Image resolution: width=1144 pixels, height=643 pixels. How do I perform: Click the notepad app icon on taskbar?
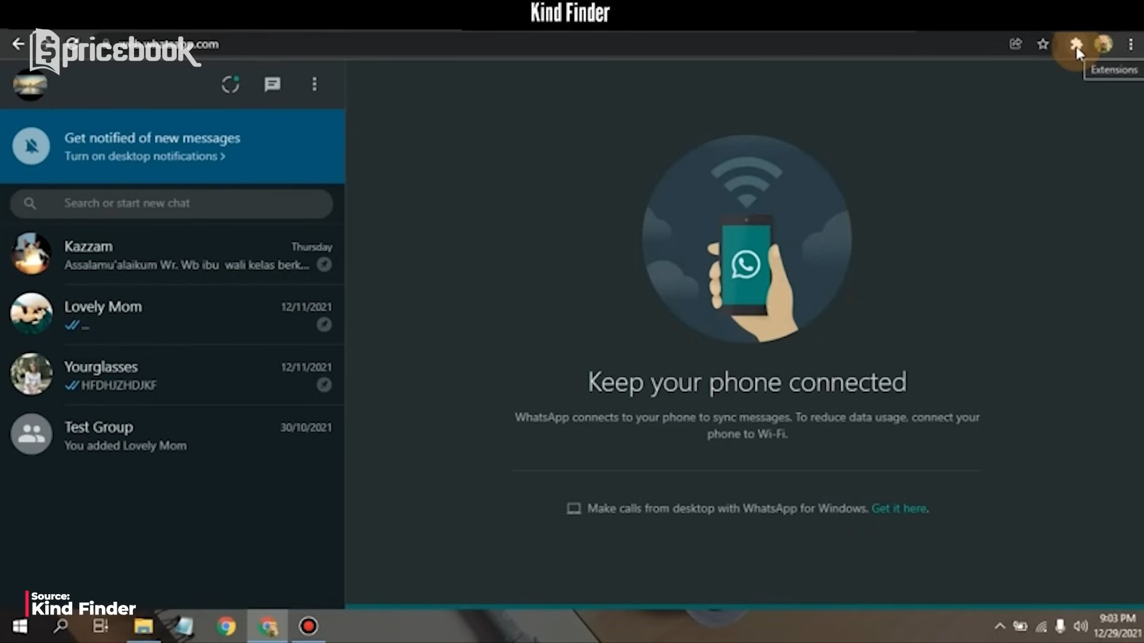click(x=185, y=626)
